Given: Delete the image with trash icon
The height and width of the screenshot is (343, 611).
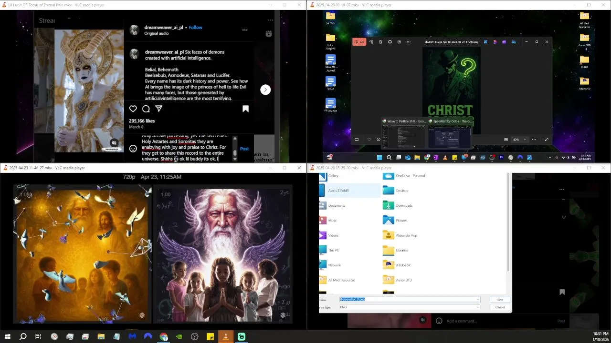Looking at the screenshot, I should pos(380,42).
